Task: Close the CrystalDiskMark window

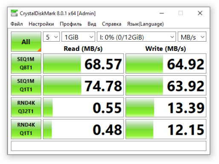Action: point(200,13)
